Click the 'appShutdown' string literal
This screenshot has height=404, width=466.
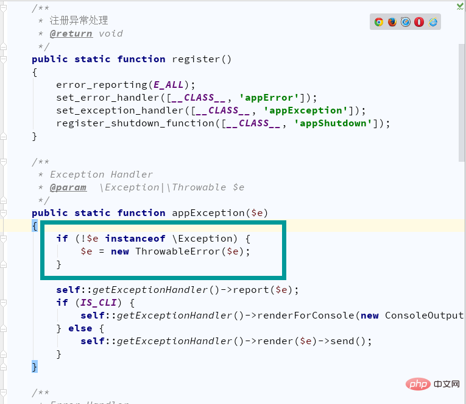click(x=333, y=123)
